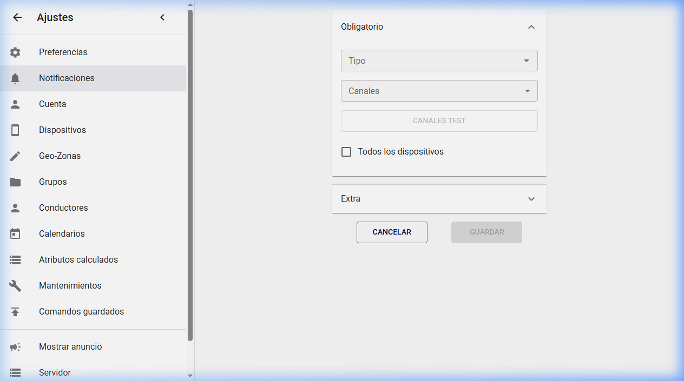Go to the Cuenta settings page
The height and width of the screenshot is (381, 684).
93,104
